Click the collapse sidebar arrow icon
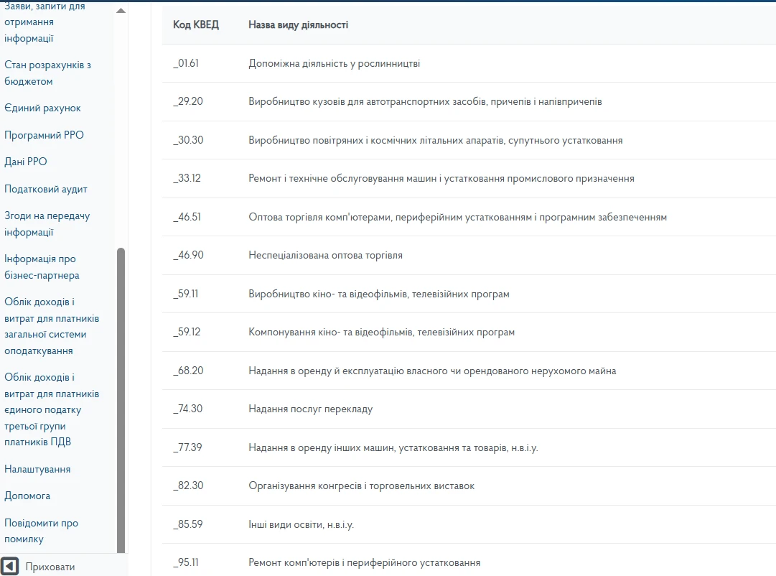 [x=9, y=566]
